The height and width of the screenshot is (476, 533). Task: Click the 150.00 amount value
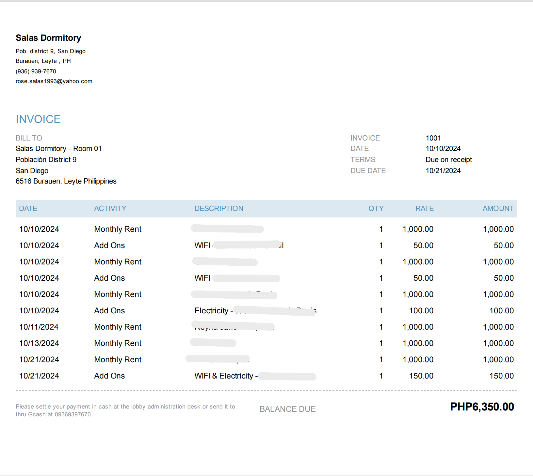coord(502,376)
